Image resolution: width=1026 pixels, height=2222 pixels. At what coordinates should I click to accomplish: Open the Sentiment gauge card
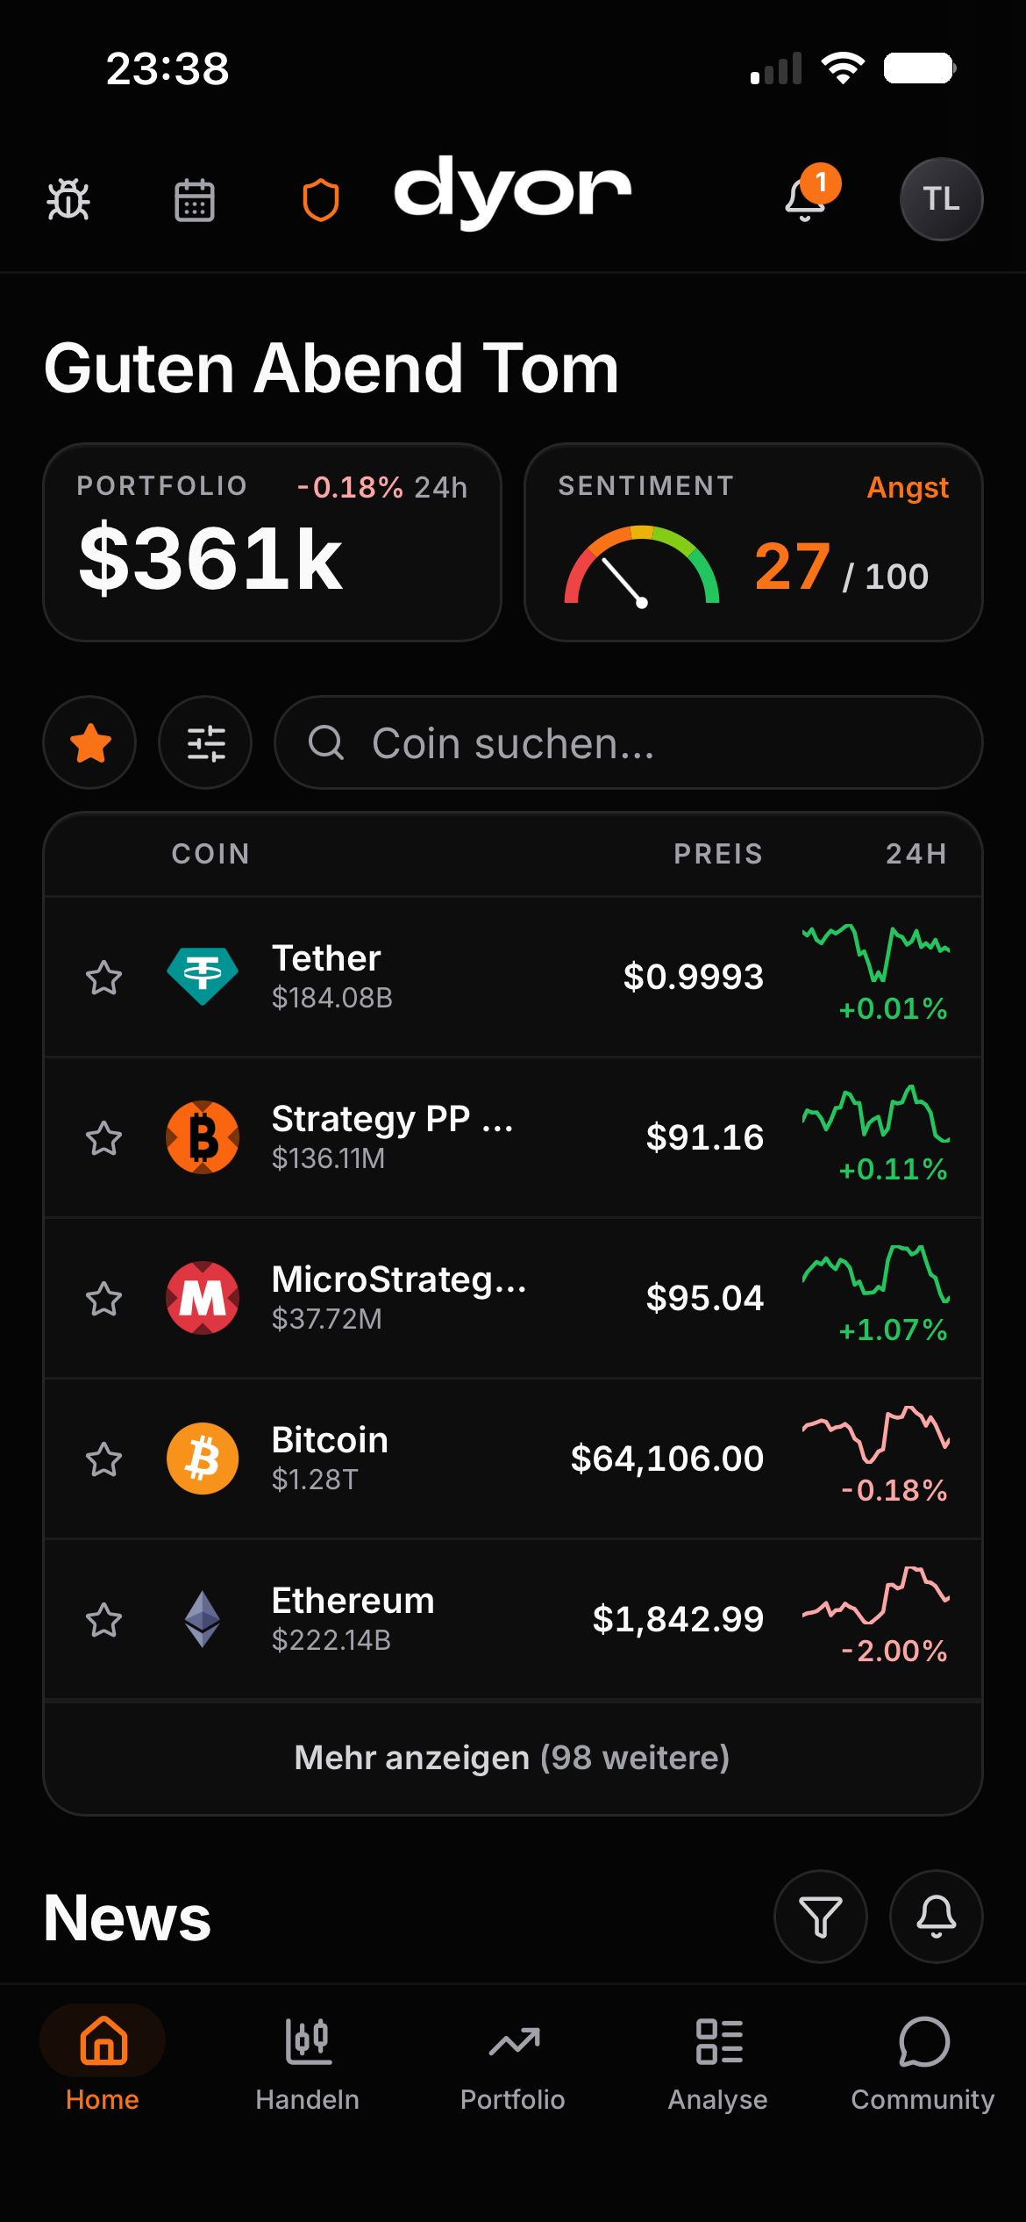753,542
